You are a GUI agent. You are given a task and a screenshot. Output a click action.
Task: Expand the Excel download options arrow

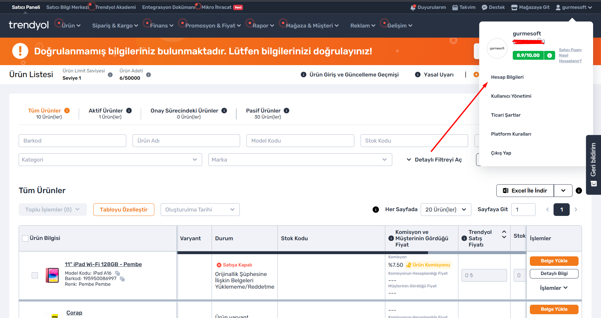563,191
